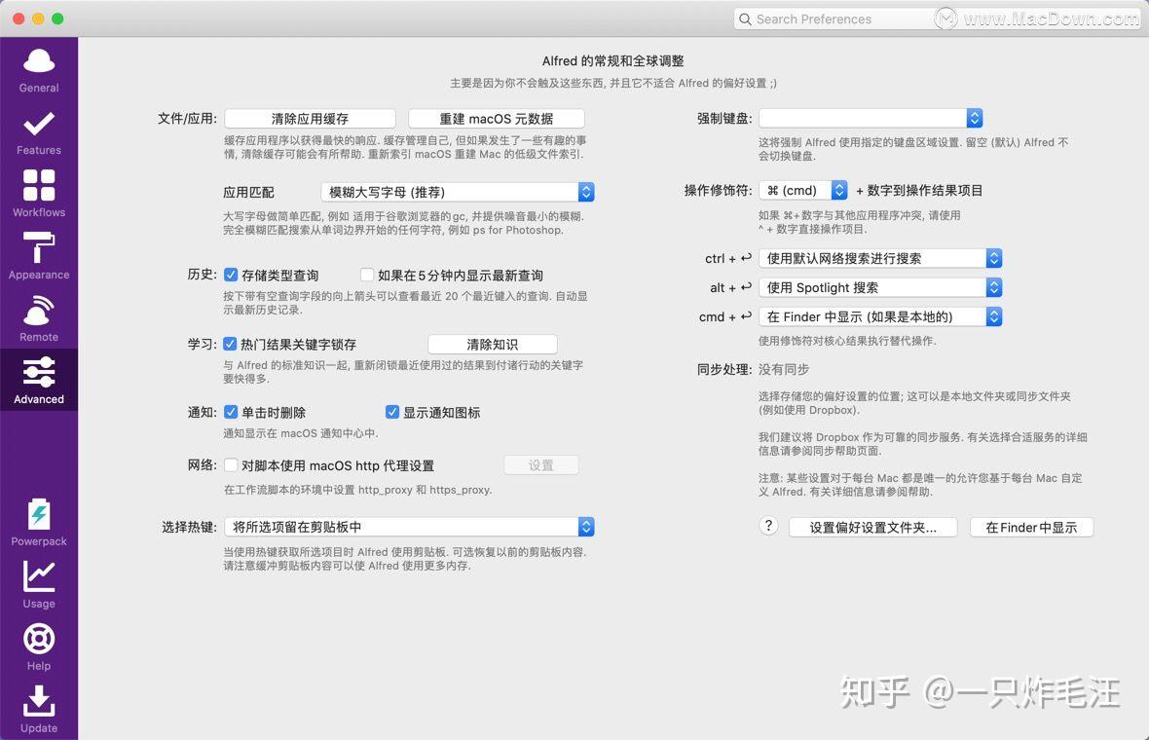
Task: Select the Advanced sidebar tab
Action: coord(38,382)
